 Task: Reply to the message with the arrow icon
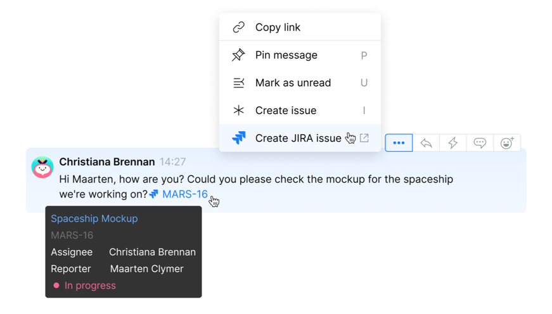tap(427, 143)
